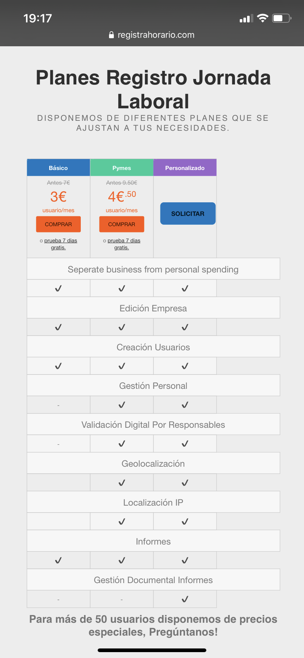
Task: Click the blue SOLICITAR button
Action: coord(188,214)
